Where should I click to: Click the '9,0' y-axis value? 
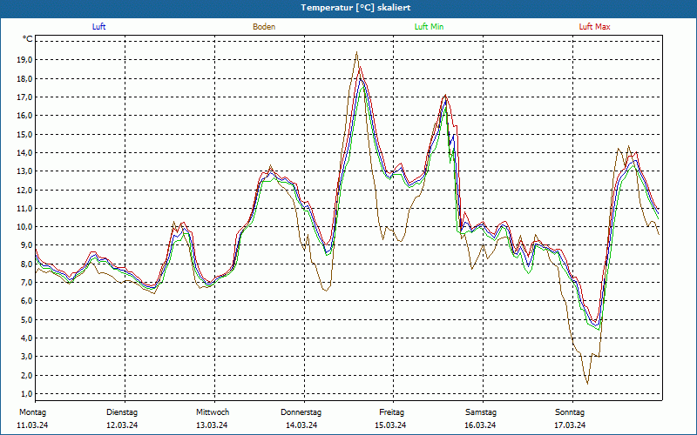(26, 245)
